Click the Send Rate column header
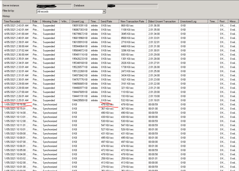This screenshot has width=239, height=171. point(109,21)
